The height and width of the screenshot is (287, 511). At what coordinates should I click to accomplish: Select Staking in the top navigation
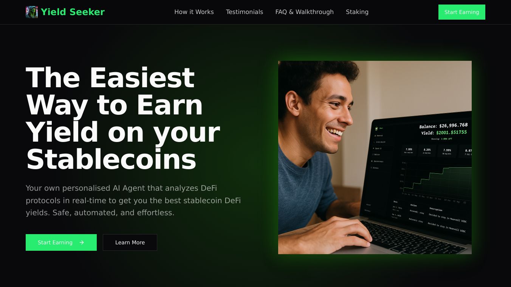point(357,12)
